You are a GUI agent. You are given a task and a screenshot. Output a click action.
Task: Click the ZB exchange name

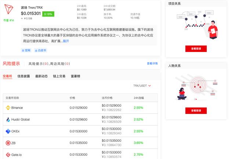coord(13,143)
